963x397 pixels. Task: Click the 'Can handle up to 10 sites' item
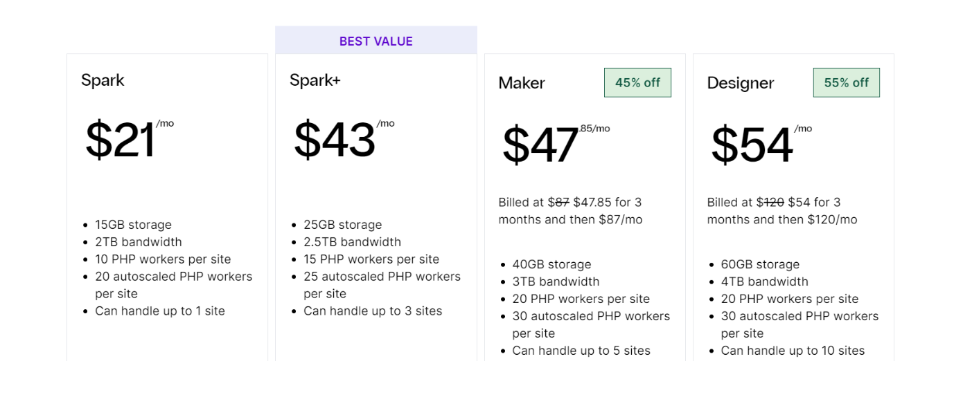[x=793, y=351]
